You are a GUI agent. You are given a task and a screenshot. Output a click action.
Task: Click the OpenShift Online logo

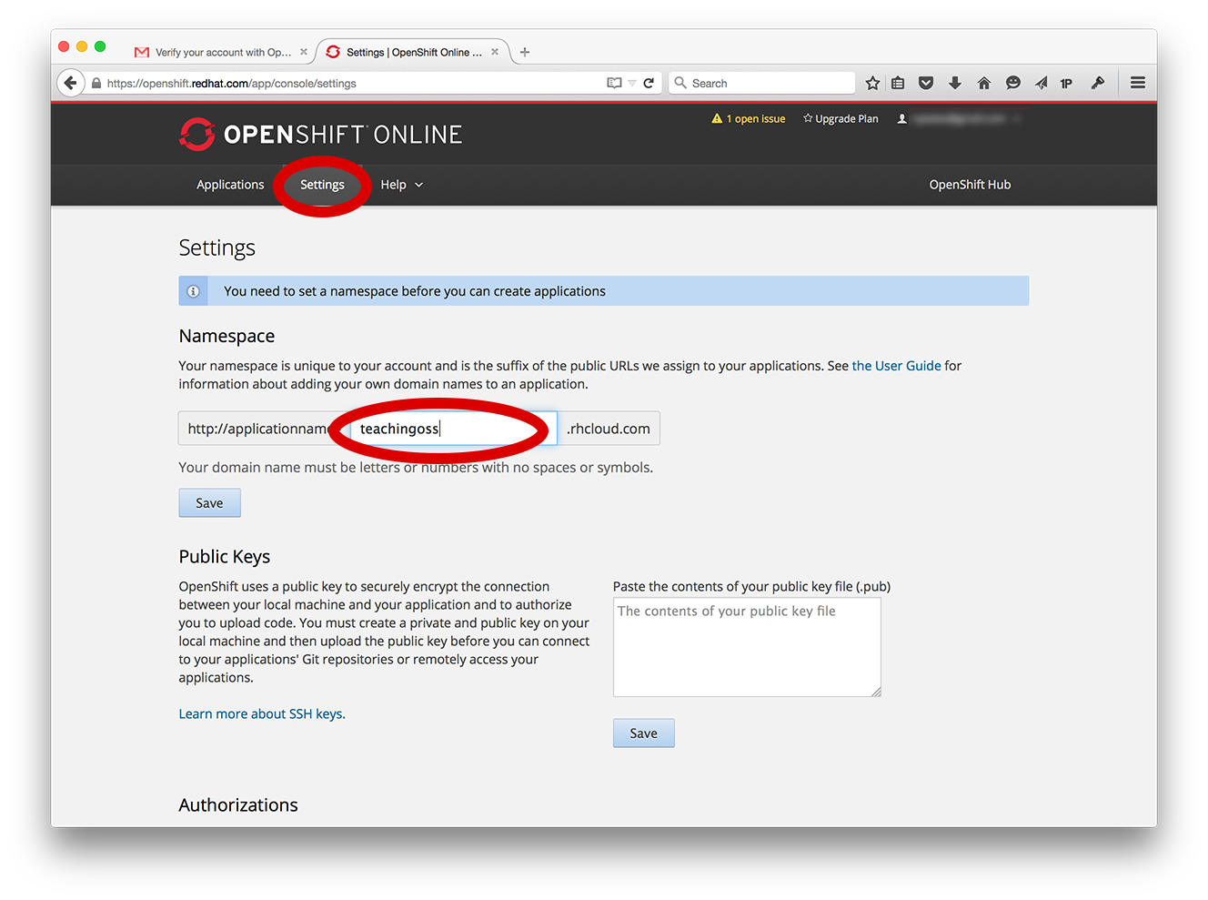321,135
